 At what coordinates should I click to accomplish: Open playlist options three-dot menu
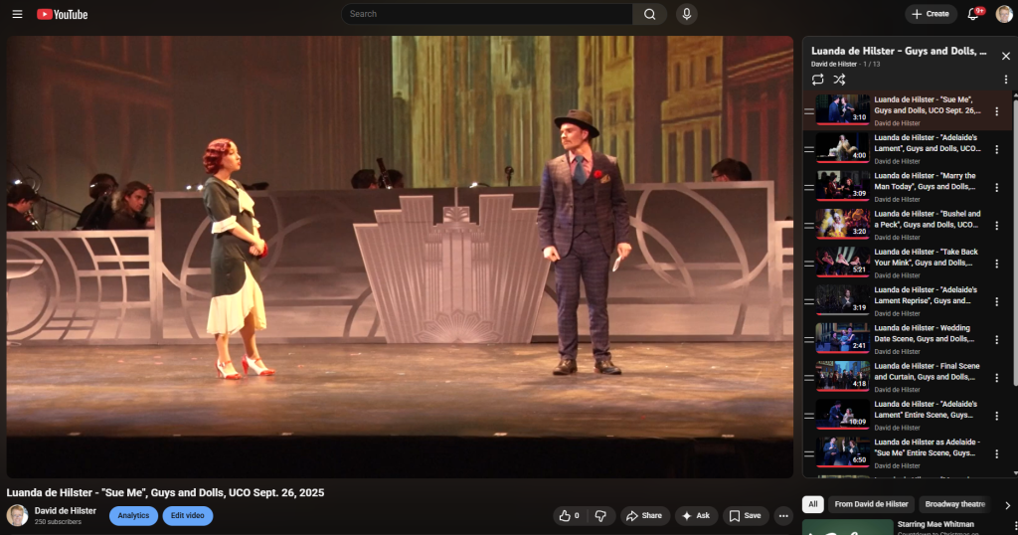(x=1005, y=80)
